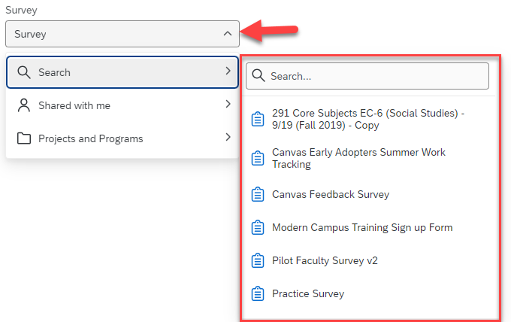The width and height of the screenshot is (511, 322).
Task: Expand the Shared with me submenu arrow
Action: click(x=227, y=105)
